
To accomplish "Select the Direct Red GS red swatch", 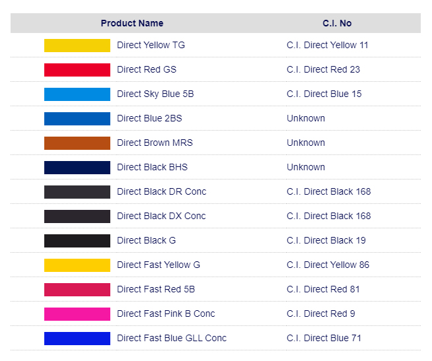I will (77, 70).
